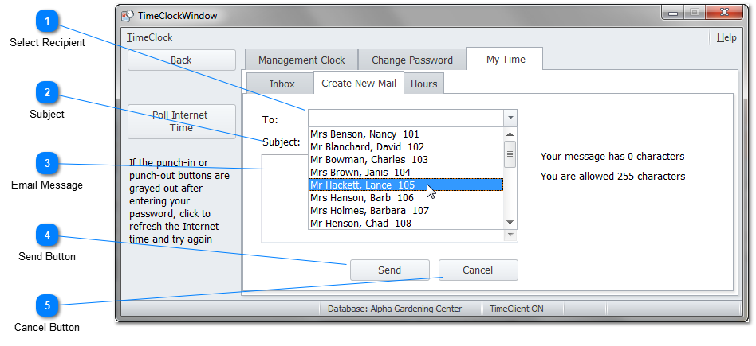Switch to the Change Password tab
756x346 pixels.
point(411,60)
